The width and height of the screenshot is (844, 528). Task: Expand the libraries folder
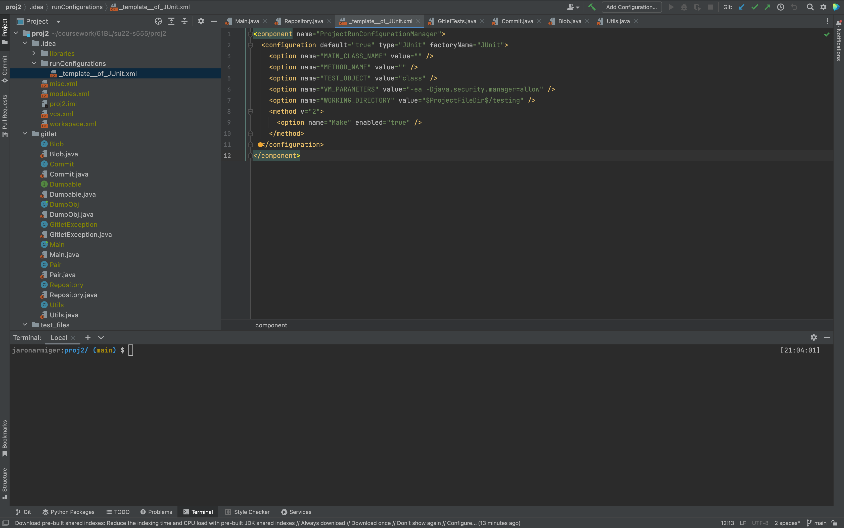click(34, 53)
